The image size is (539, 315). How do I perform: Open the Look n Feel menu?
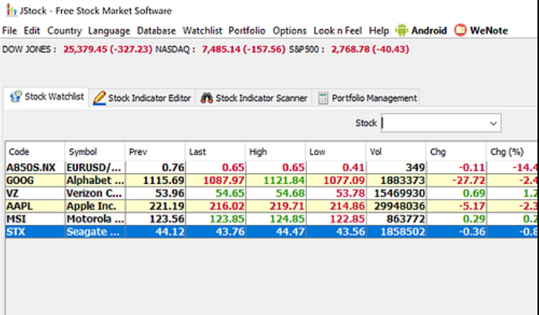click(338, 31)
